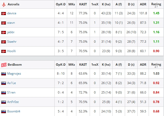
Task: Open Ax1Le player profile
Action: pos(12,83)
